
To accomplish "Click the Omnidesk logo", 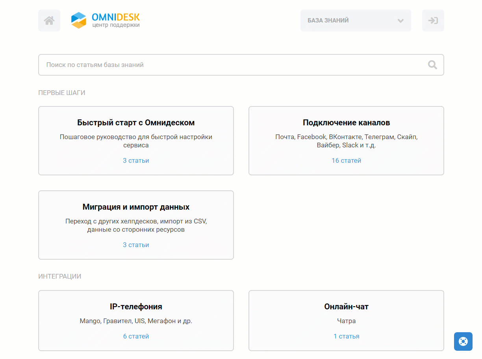I will [106, 20].
